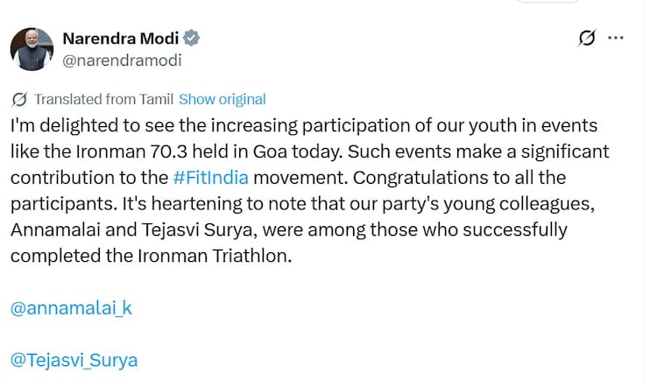Visit the @annamalai_k mention
This screenshot has width=657, height=381.
pos(71,307)
